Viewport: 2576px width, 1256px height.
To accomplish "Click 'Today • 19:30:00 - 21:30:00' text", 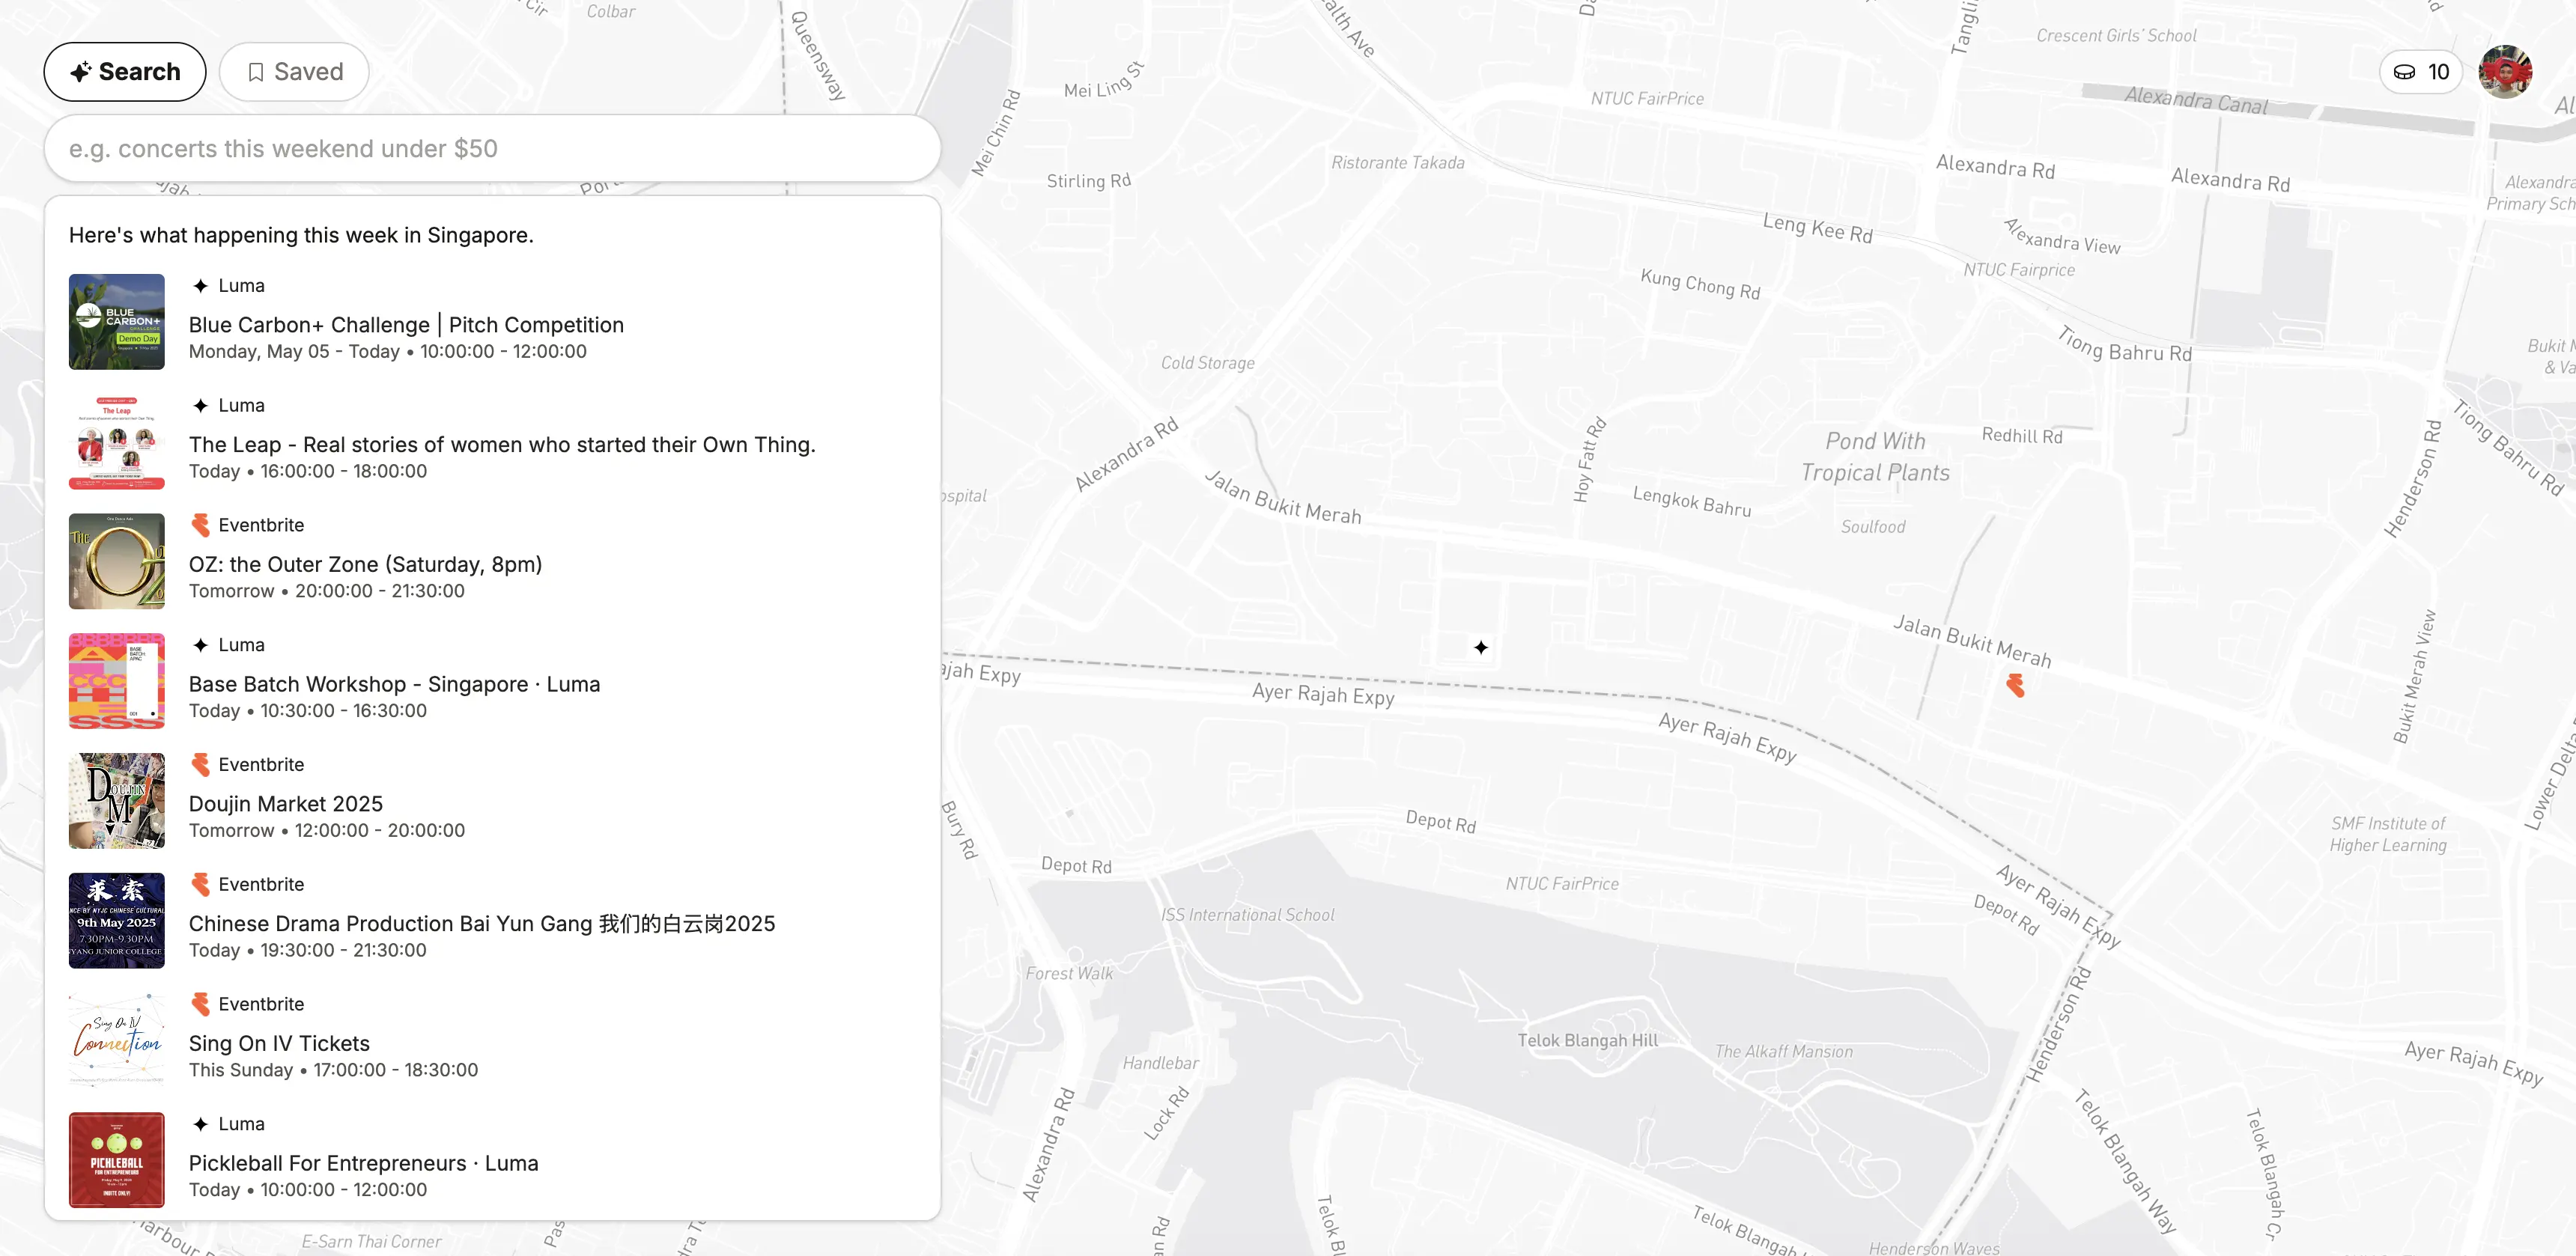I will [308, 951].
